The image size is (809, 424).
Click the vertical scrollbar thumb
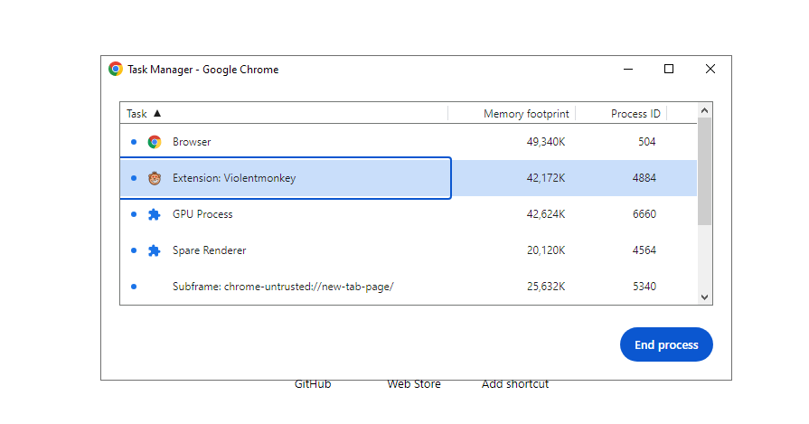click(x=705, y=171)
